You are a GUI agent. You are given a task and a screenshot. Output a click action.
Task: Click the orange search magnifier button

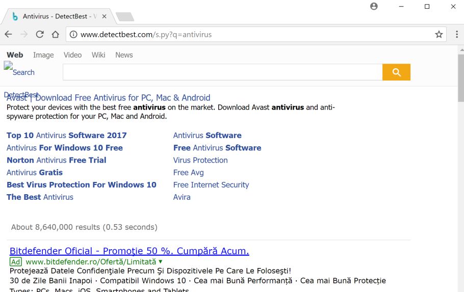[x=396, y=72]
